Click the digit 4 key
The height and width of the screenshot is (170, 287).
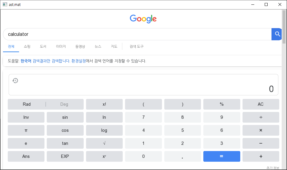(143, 130)
